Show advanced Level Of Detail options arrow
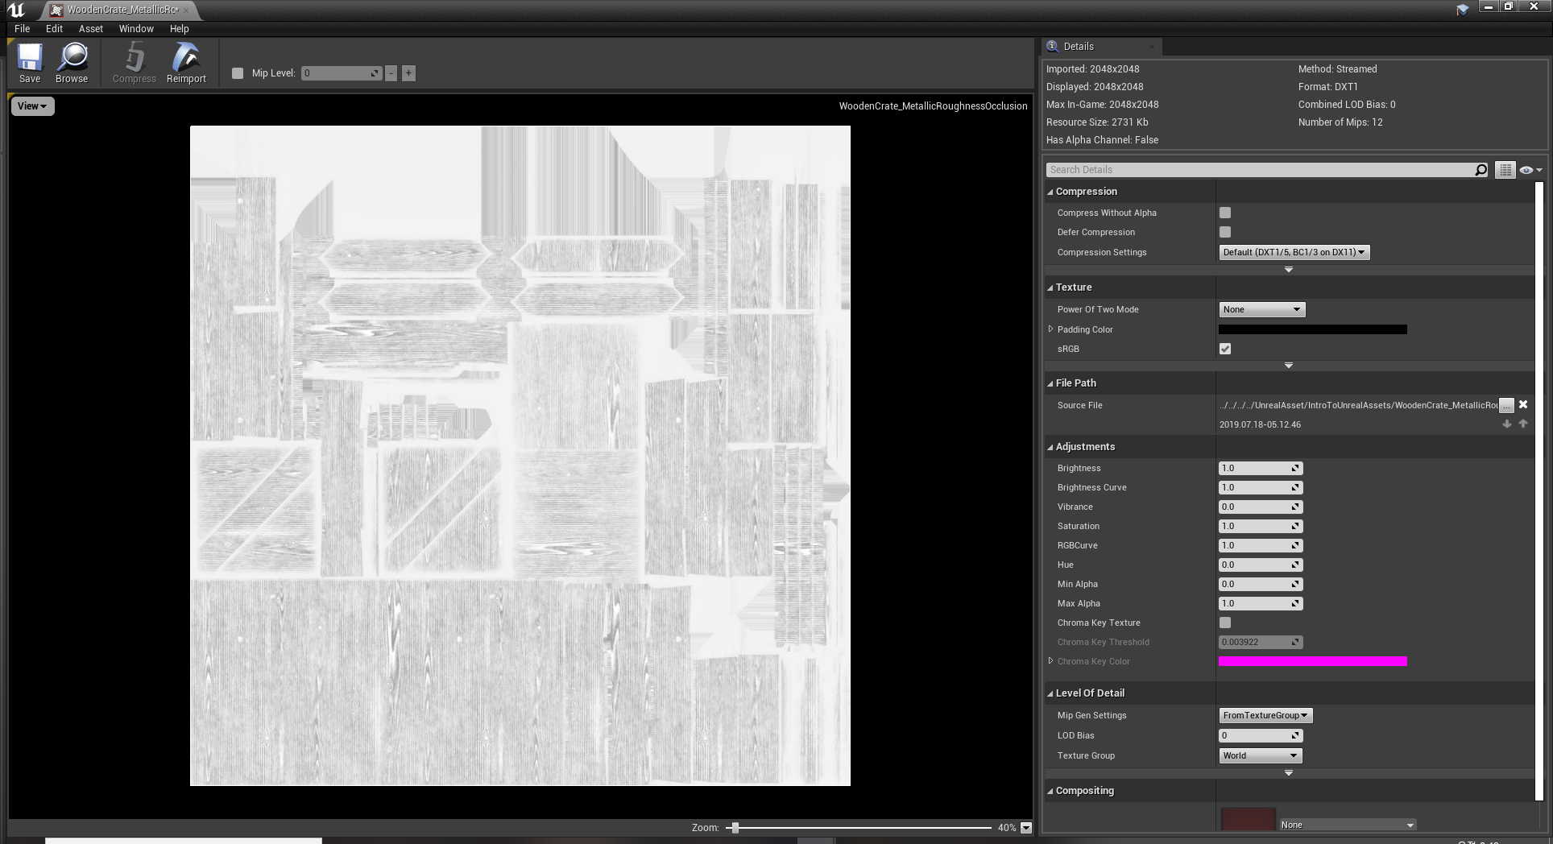This screenshot has height=844, width=1553. 1289,773
